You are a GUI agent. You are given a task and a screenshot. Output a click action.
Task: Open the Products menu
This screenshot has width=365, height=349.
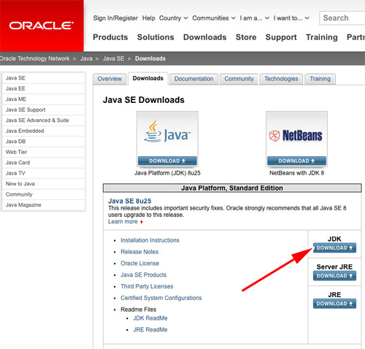[x=110, y=37]
